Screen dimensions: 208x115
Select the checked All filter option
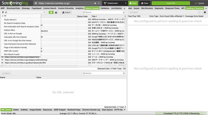tap(21, 16)
